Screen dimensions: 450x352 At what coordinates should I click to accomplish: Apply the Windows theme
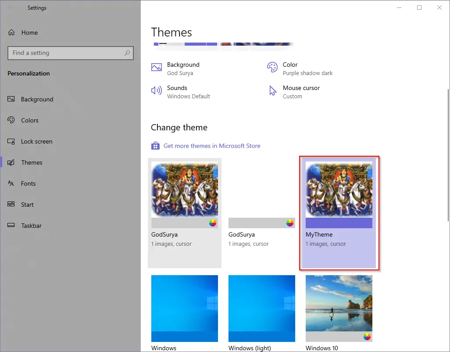(185, 313)
